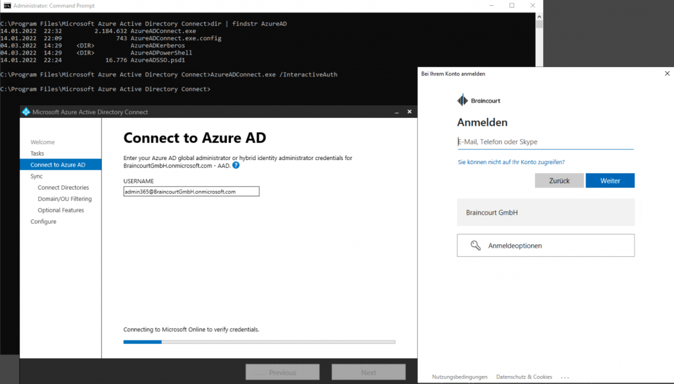Click the blue help icon after AAD
674x384 pixels.
[236, 165]
